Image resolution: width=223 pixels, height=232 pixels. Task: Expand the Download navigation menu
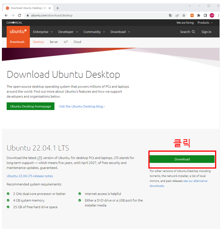click(120, 32)
